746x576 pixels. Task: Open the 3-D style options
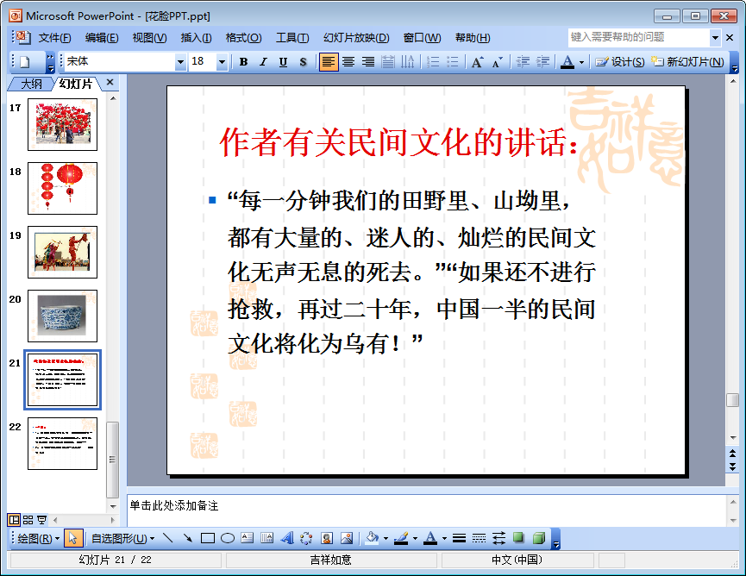pyautogui.click(x=538, y=538)
